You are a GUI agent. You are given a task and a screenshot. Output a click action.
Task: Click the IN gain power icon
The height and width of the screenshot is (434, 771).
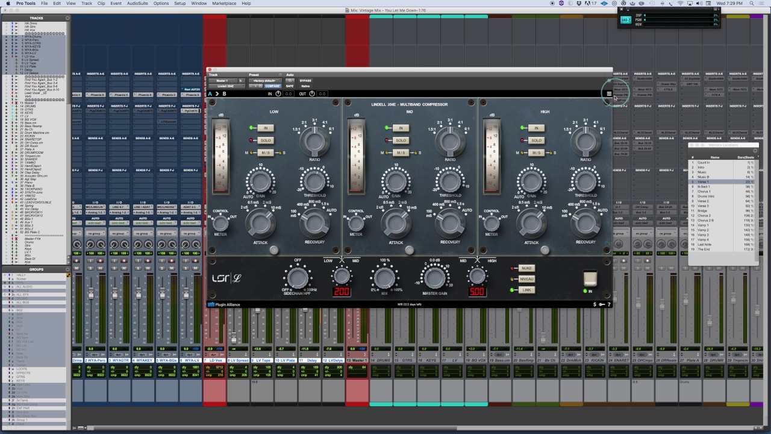(x=278, y=93)
